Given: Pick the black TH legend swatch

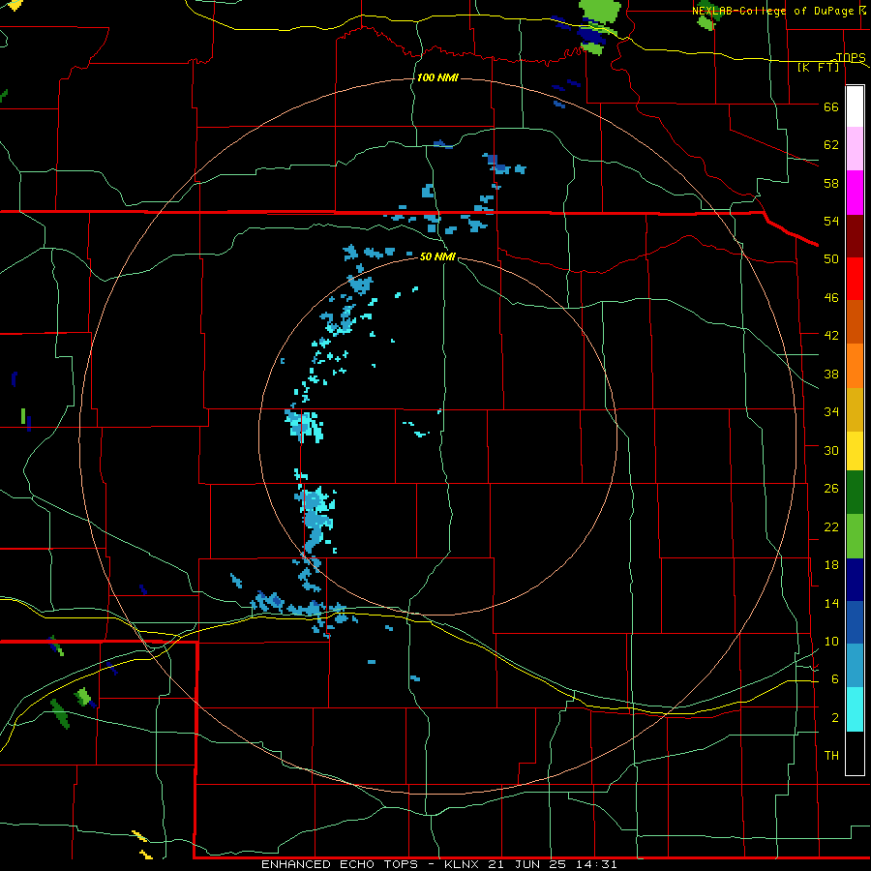Looking at the screenshot, I should point(855,753).
